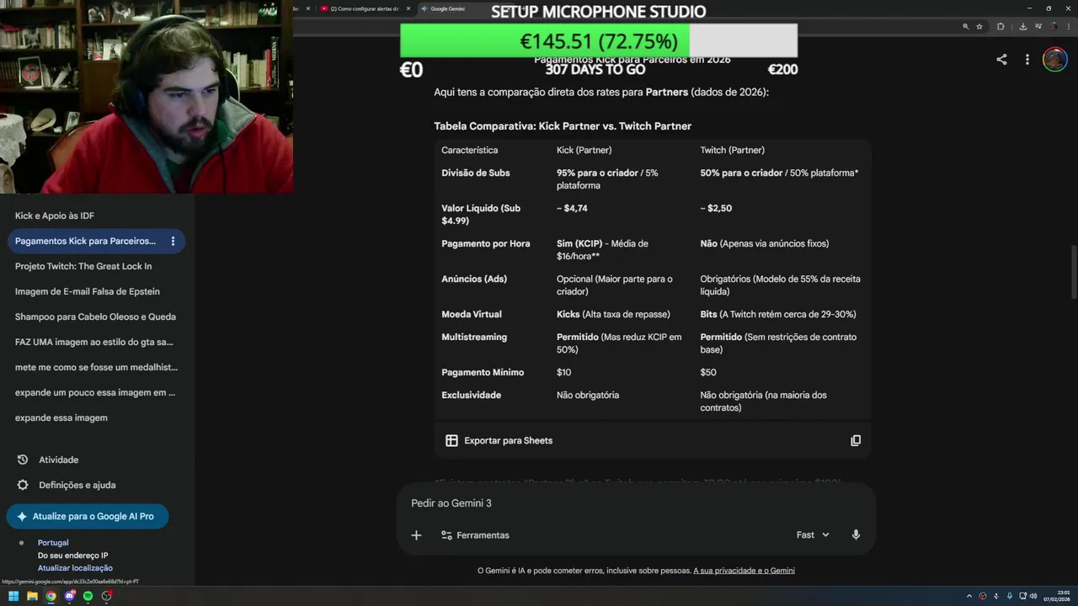Click heading 'Tabela Comparativa: Kick Partner vs. Twitch Partner'
Viewport: 1078px width, 606px height.
click(563, 126)
